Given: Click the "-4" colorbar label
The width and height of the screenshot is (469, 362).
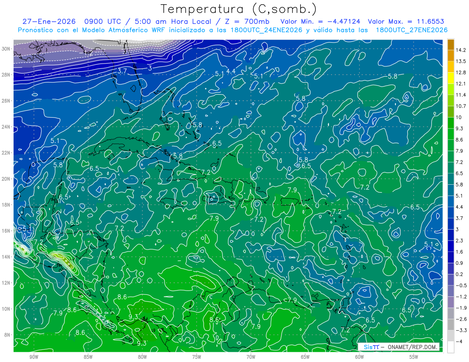Looking at the screenshot, I should click(460, 341).
